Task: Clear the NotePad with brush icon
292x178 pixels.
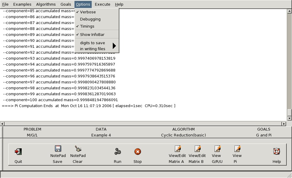Action: tap(78, 149)
